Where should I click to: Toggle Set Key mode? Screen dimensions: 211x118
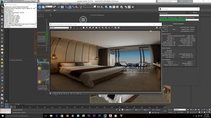(x=170, y=112)
